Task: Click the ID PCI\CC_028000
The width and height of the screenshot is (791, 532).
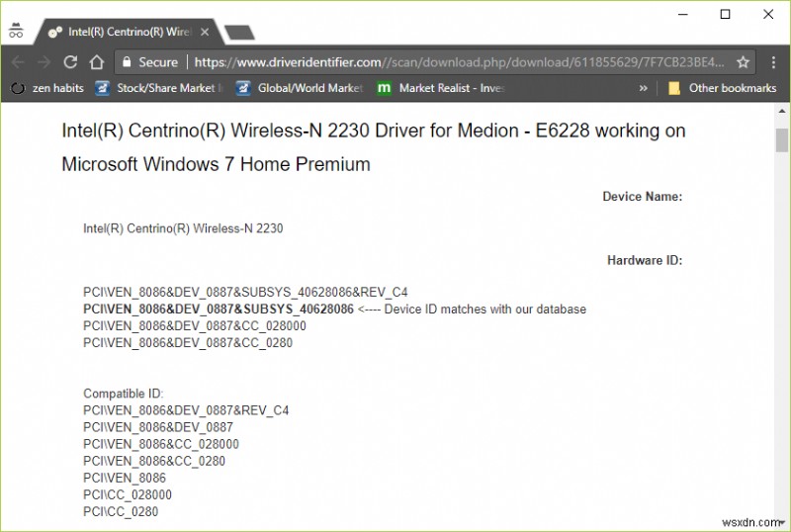Action: tap(128, 494)
